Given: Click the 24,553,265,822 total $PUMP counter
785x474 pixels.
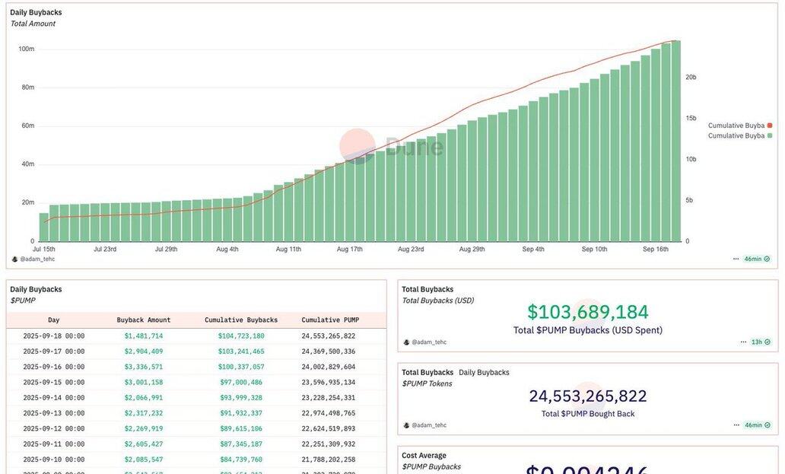Looking at the screenshot, I should tap(588, 396).
